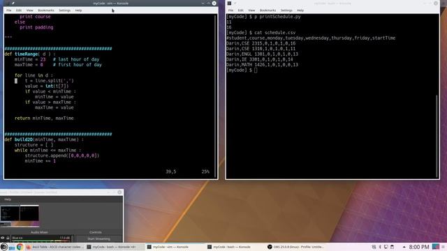Screen dimensions: 447x251
Task: Open Help menu in bash Konsole window
Action: point(300,10)
